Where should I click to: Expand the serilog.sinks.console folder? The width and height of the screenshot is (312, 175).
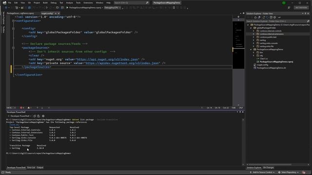[253, 43]
